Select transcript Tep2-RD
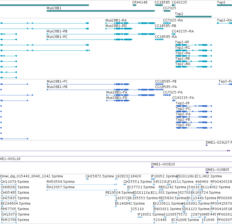This screenshot has width=232, height=224. pos(193,67)
